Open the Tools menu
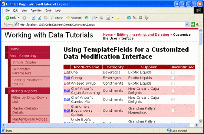 pyautogui.click(x=49, y=10)
